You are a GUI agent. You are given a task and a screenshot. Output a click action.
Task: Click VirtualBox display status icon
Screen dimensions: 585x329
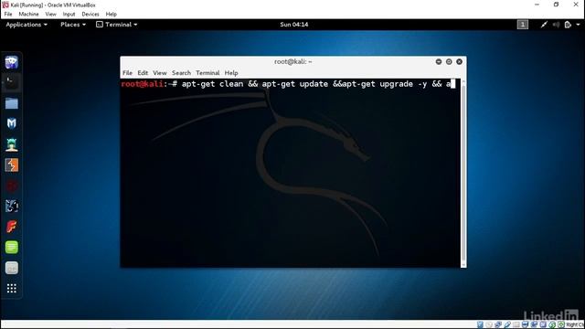526,324
